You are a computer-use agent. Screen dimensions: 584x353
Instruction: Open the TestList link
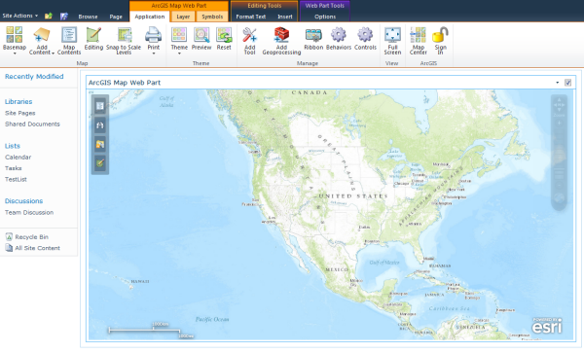16,179
